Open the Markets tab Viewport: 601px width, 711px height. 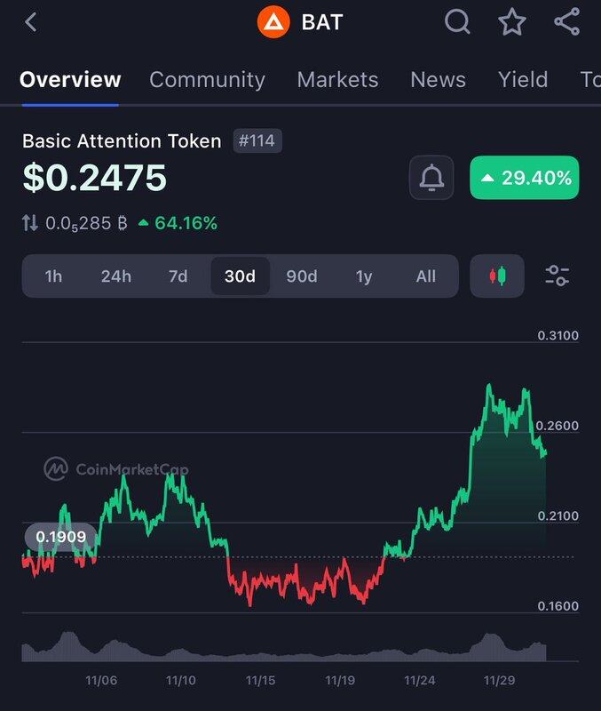pos(337,80)
